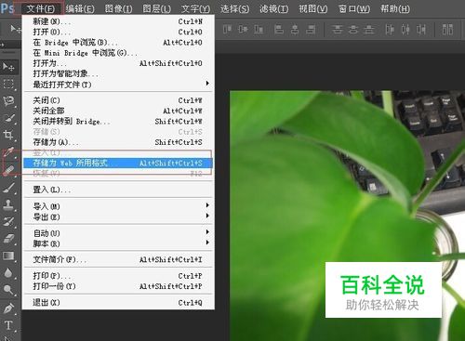Open the 文字(Y) menu
This screenshot has height=341, width=465.
click(195, 8)
